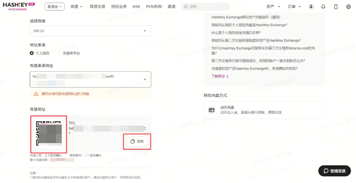Go to the HSK nav item
356x183 pixels.
pos(136,7)
